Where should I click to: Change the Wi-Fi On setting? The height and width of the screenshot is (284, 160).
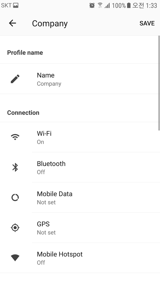coord(80,137)
